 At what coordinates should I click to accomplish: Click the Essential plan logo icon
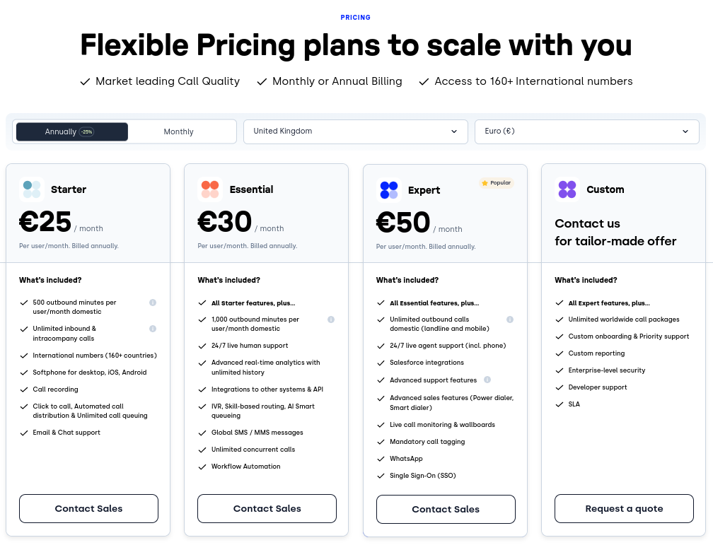(x=209, y=189)
